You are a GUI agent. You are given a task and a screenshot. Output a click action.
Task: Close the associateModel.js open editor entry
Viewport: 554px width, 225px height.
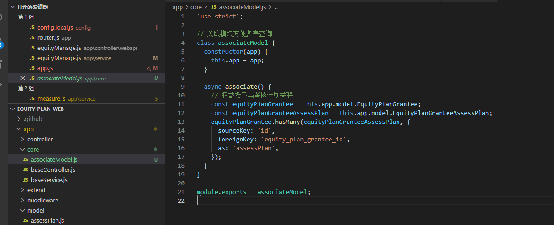(x=23, y=78)
